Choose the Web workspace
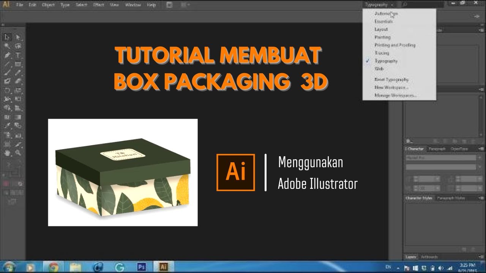The width and height of the screenshot is (486, 273). point(379,69)
